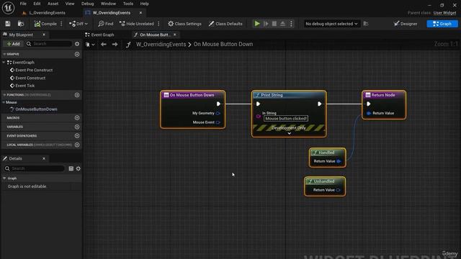Screen dimensions: 461x259
Task: Open the Diff dropdown
Action: tap(79, 24)
